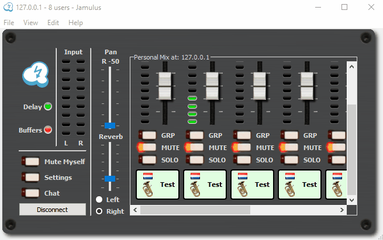Screen dimensions: 383x240
Task: Open the Help menu
Action: click(75, 23)
